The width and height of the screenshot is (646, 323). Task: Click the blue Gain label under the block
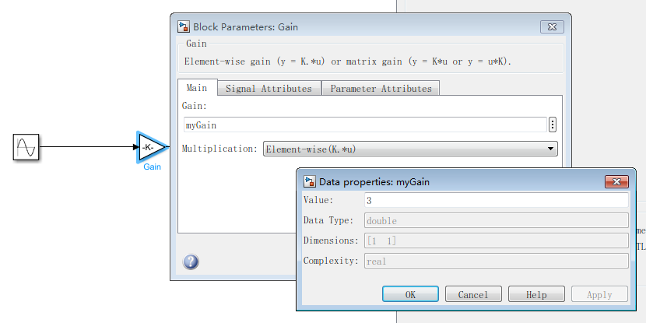tap(152, 167)
